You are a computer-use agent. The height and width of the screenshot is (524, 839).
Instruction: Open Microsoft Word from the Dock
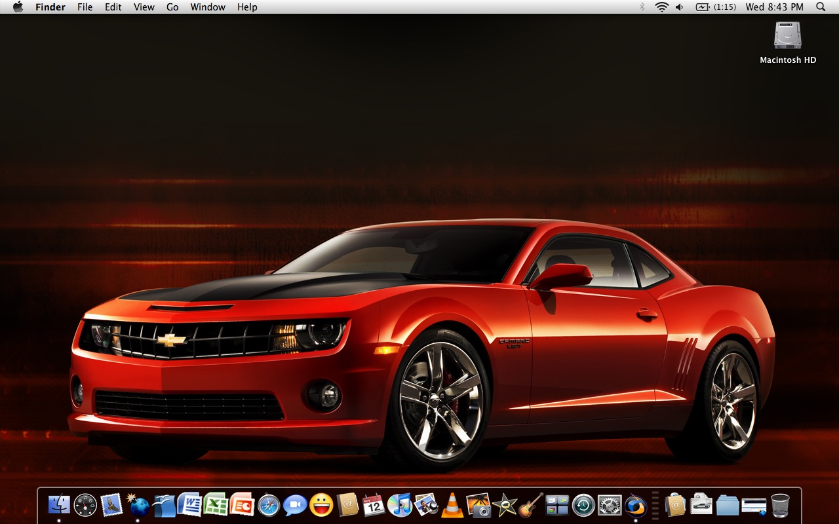[190, 504]
